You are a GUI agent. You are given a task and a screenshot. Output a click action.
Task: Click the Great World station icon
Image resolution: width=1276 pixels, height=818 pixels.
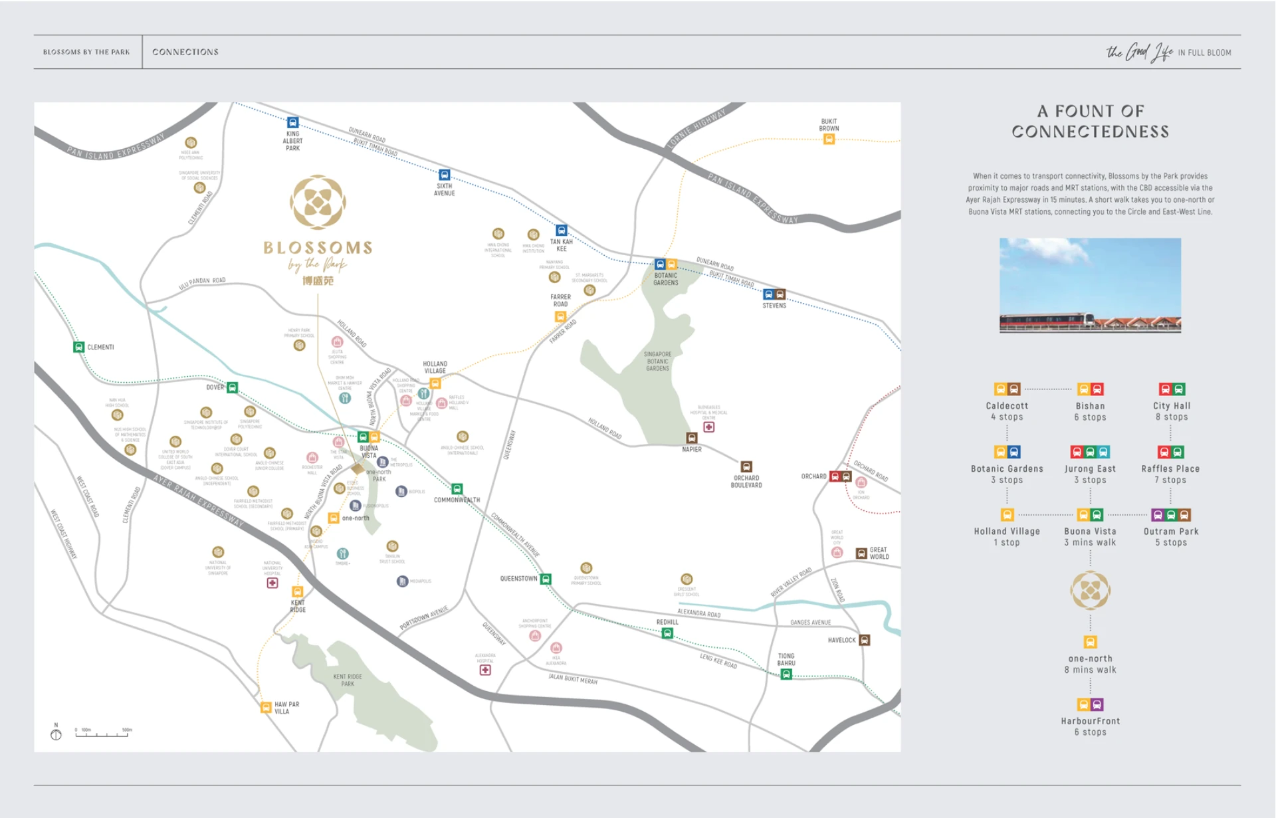pos(861,553)
